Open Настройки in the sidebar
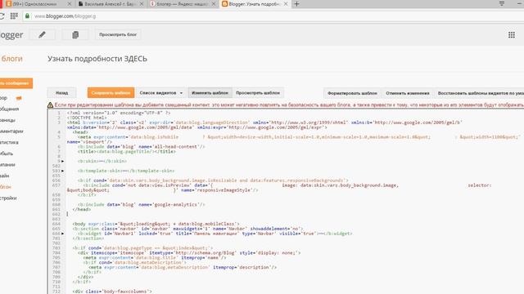524x294 pixels. tap(8, 198)
